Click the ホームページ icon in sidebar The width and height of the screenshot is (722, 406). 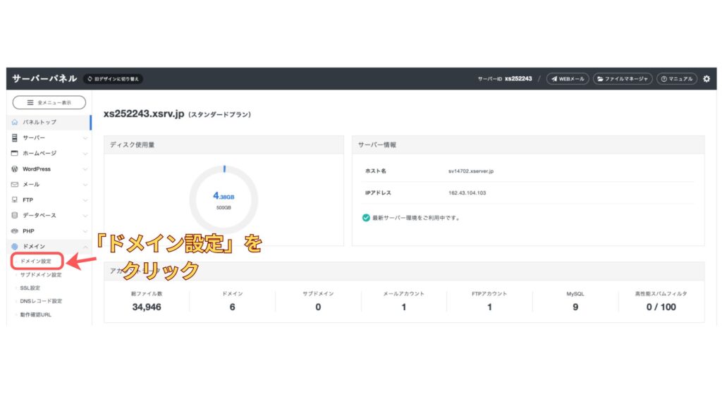click(x=15, y=154)
